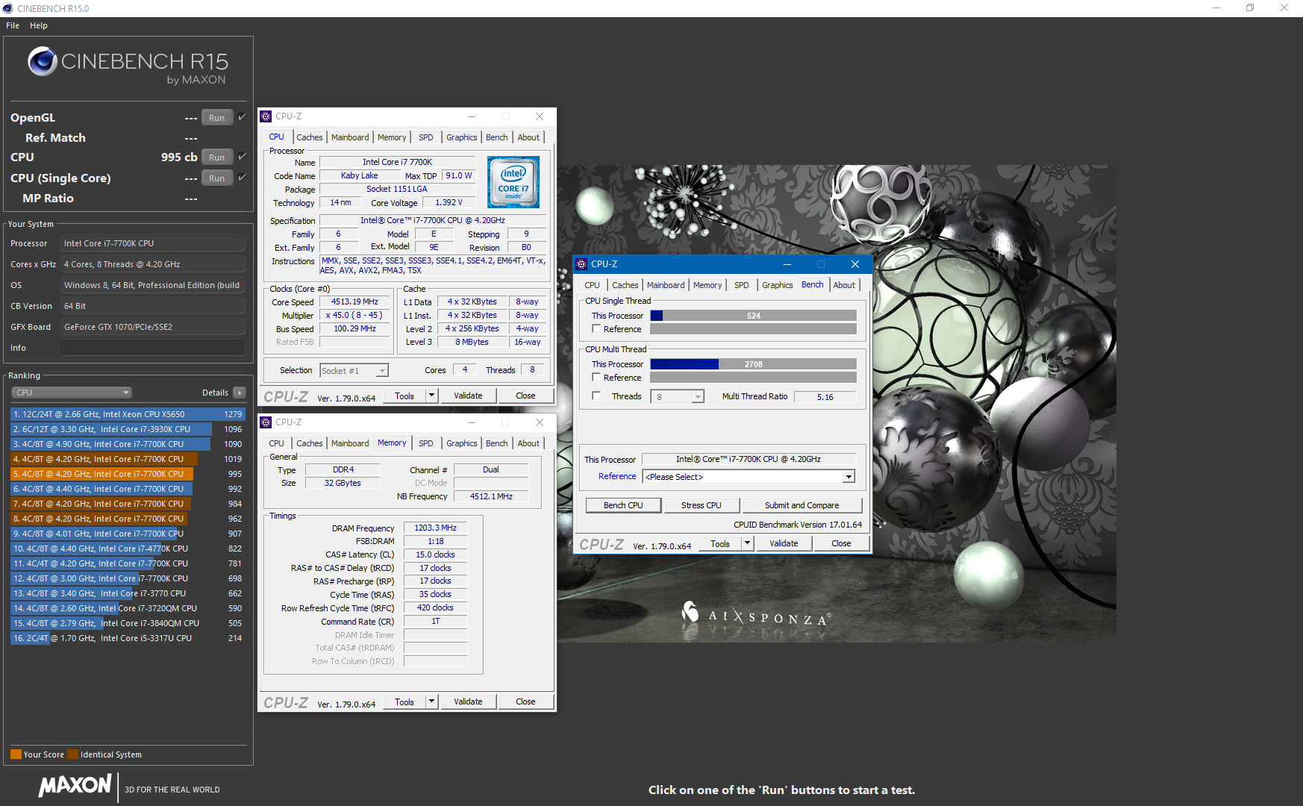1303x806 pixels.
Task: Click the MAXON logo at the bottom
Action: click(75, 785)
